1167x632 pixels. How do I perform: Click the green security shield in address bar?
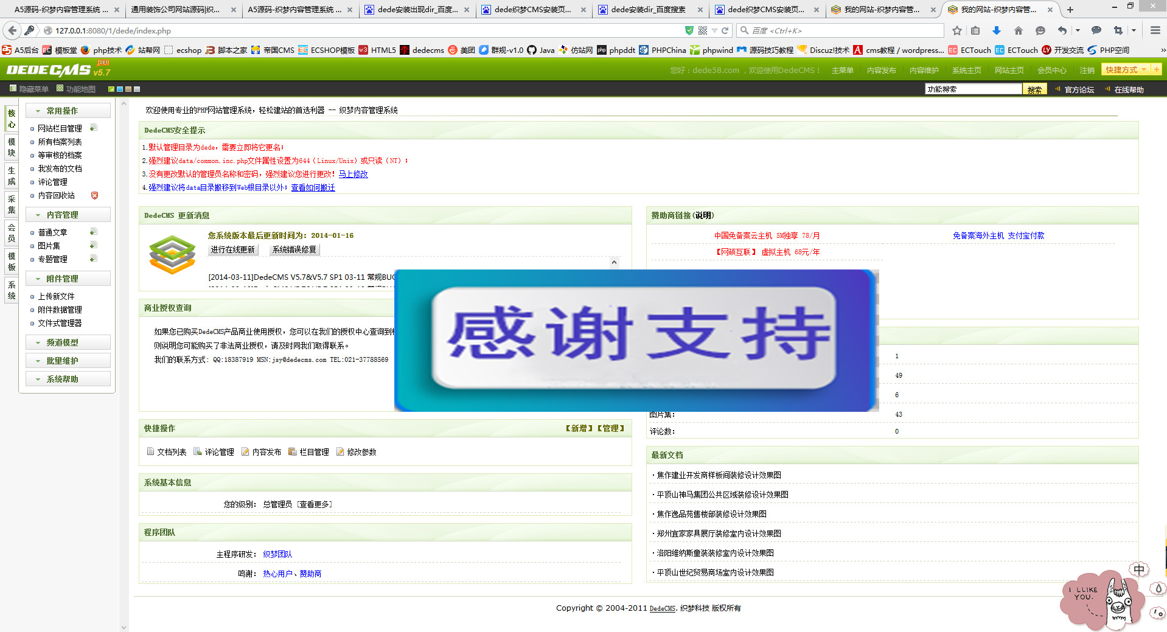689,30
